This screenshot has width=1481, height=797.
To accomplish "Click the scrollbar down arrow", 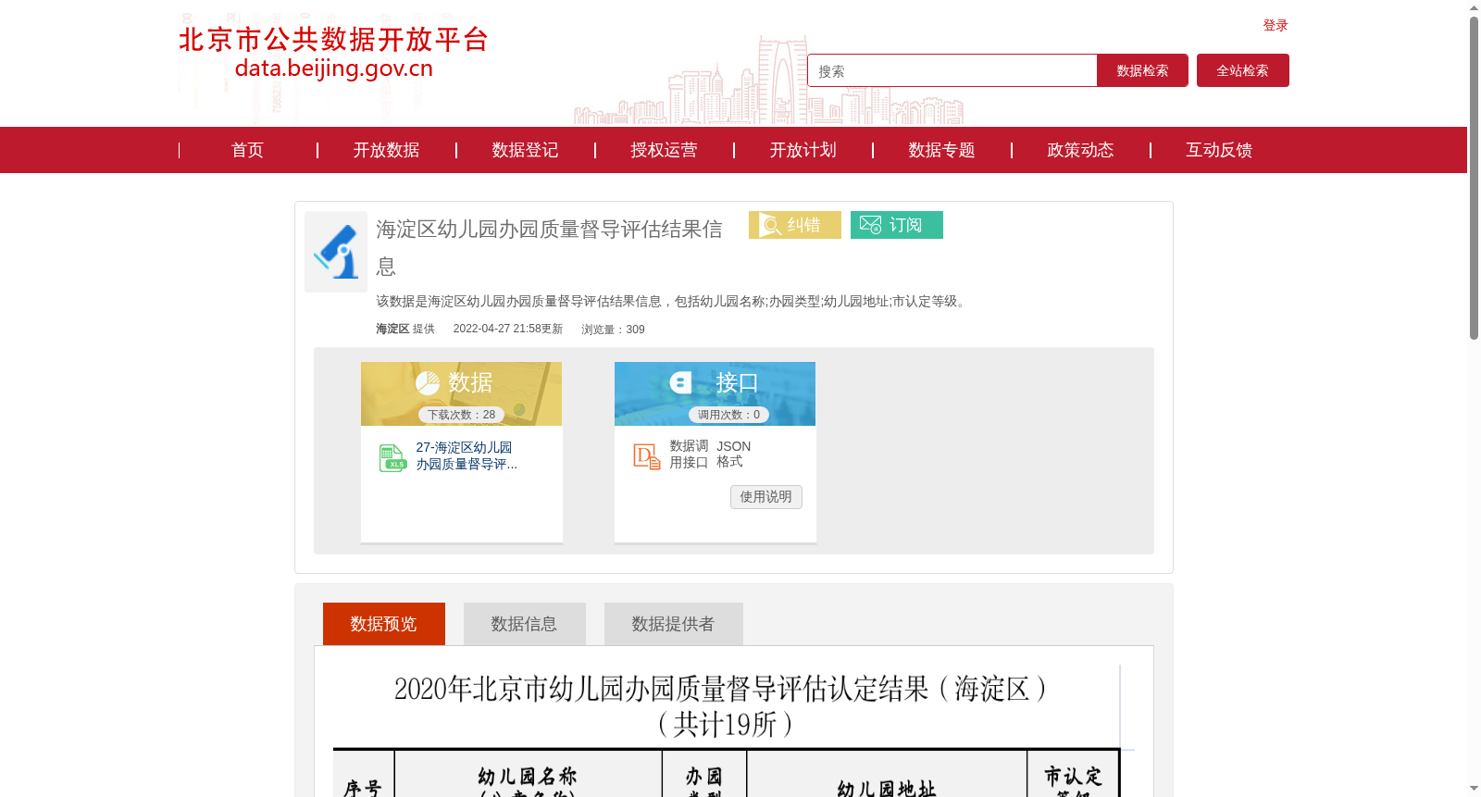I will tap(1474, 789).
